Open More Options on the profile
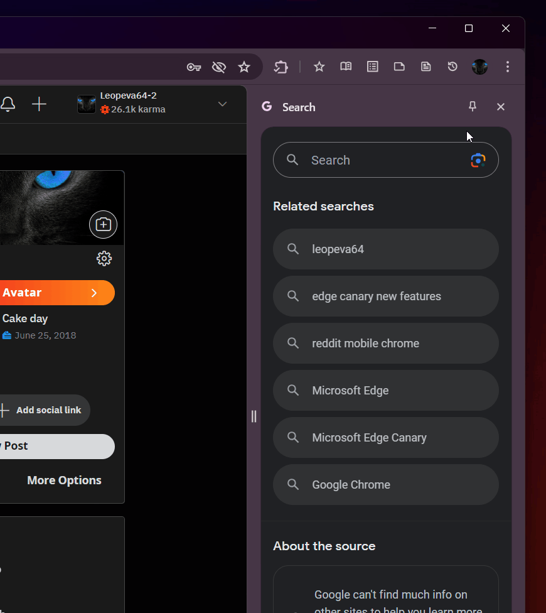 tap(64, 480)
